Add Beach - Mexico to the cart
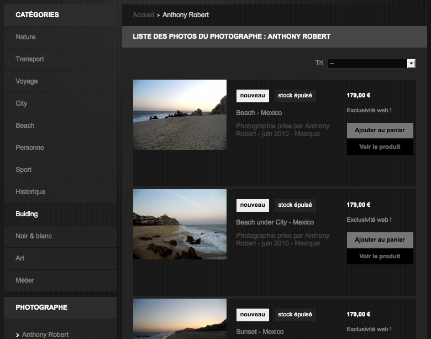431x339 pixels. click(x=380, y=131)
